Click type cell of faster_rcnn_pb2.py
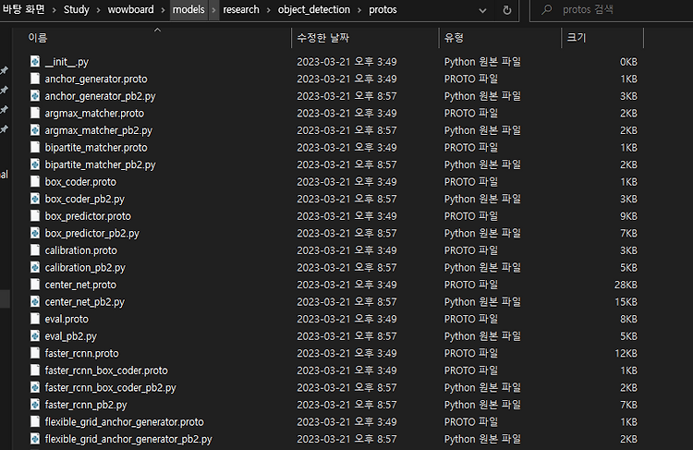Image resolution: width=693 pixels, height=450 pixels. [482, 405]
